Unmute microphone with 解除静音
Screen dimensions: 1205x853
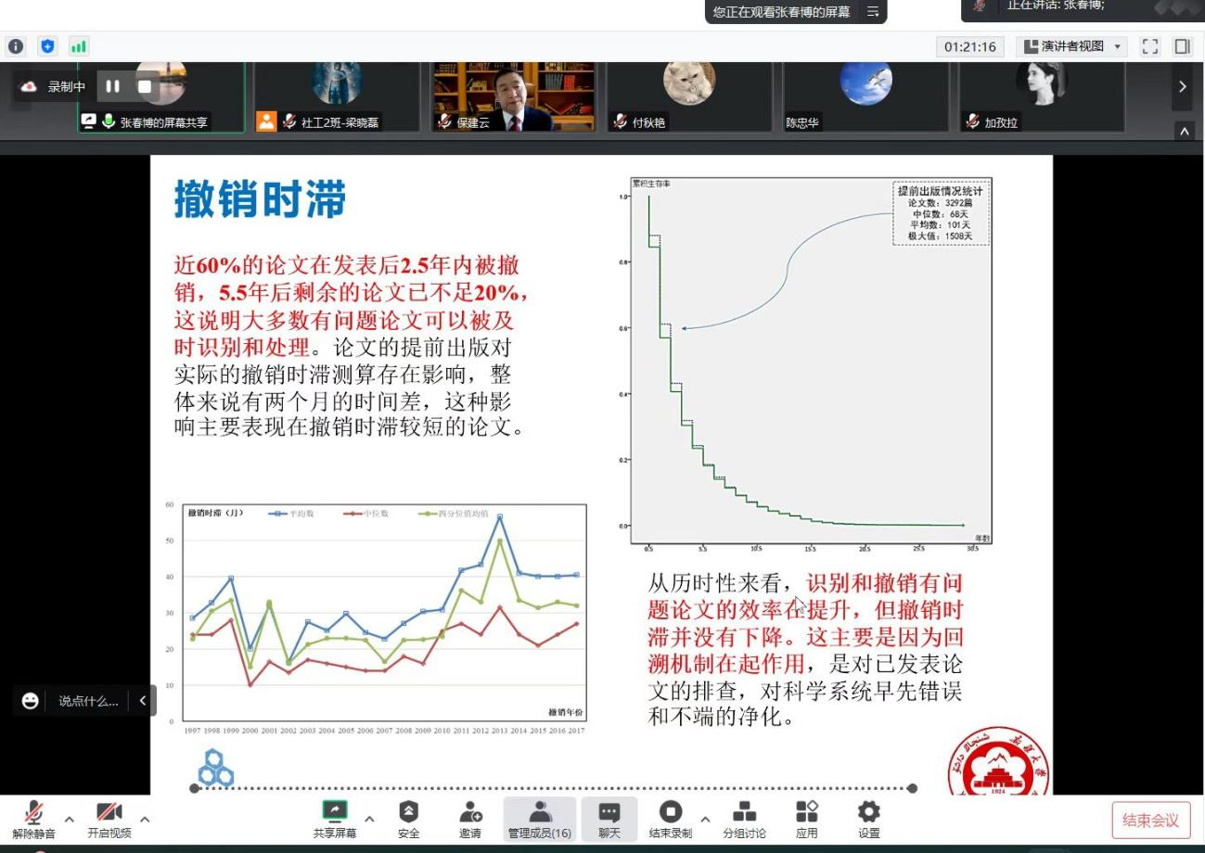tap(34, 820)
